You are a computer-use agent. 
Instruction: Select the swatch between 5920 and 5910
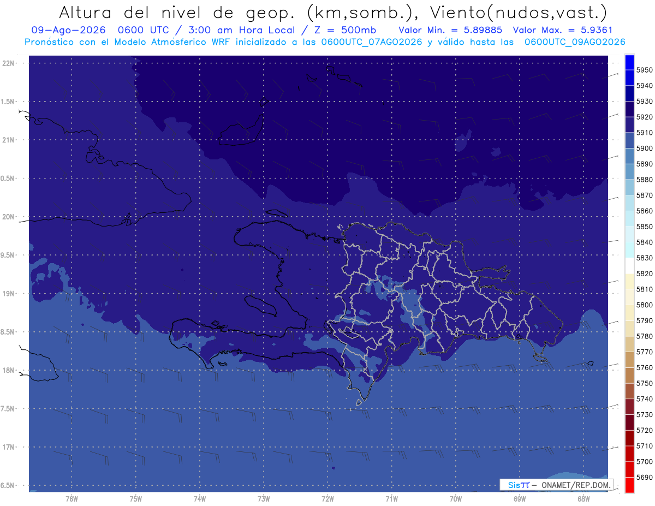[629, 124]
